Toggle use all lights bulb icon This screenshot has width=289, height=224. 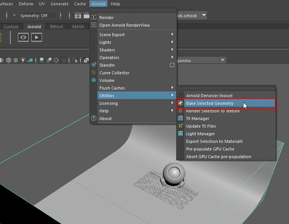click(23, 60)
